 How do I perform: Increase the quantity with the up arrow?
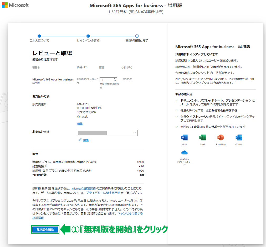coord(115,78)
